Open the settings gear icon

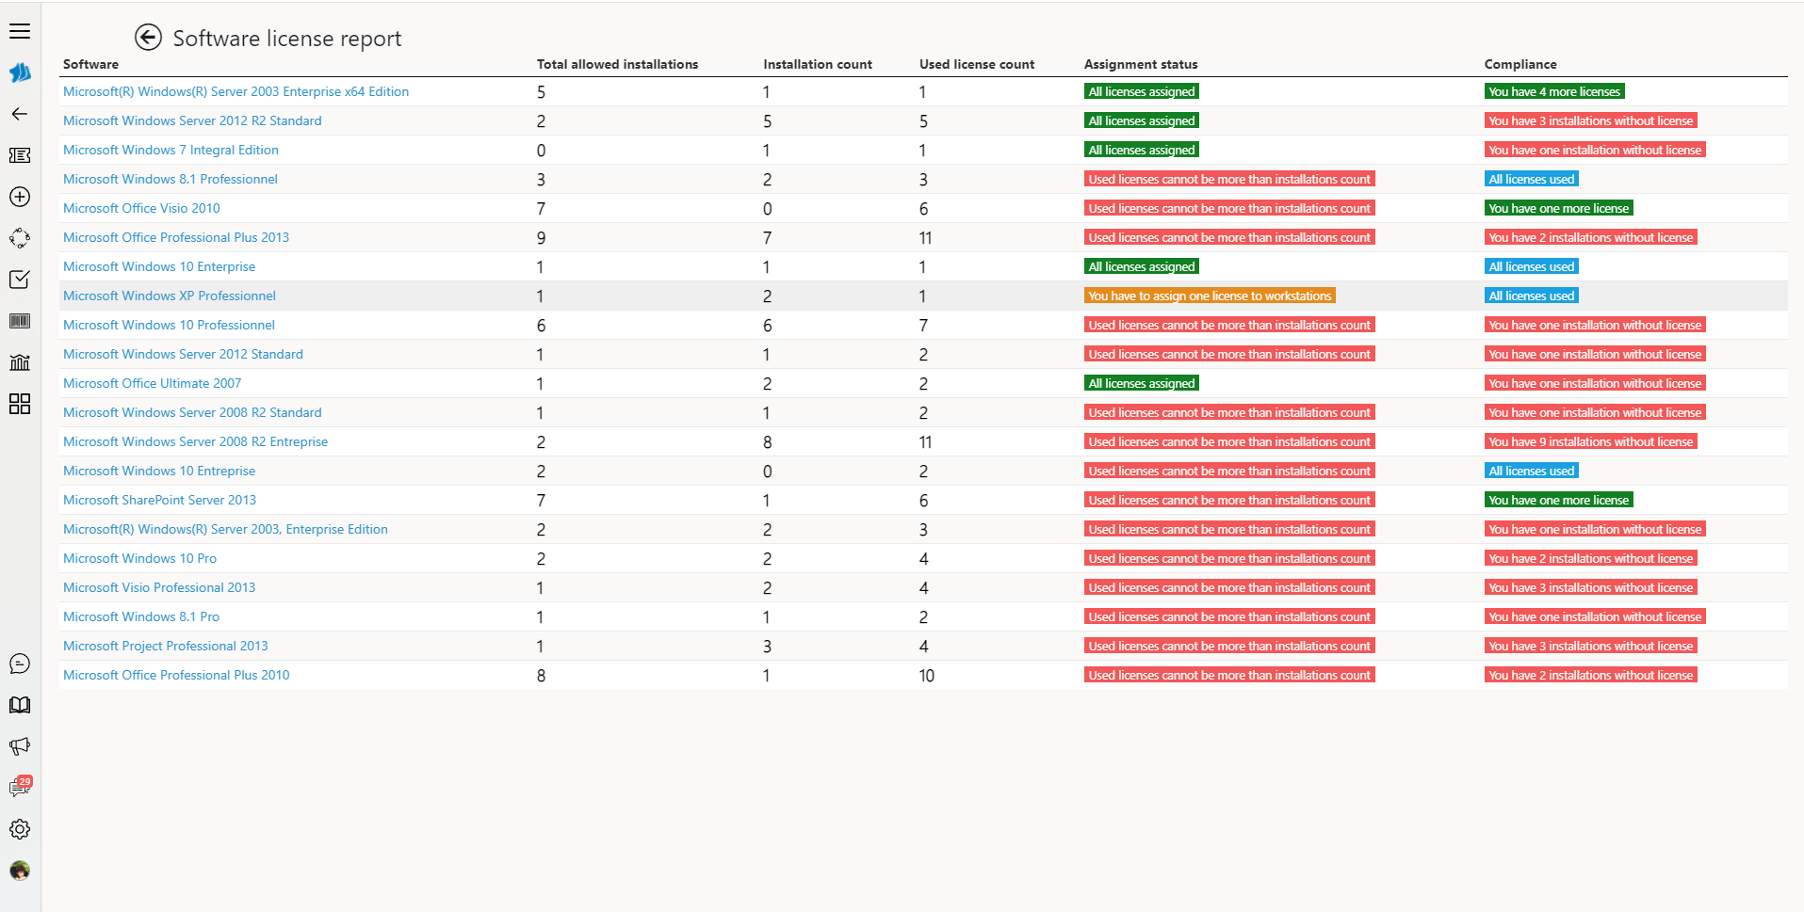20,829
